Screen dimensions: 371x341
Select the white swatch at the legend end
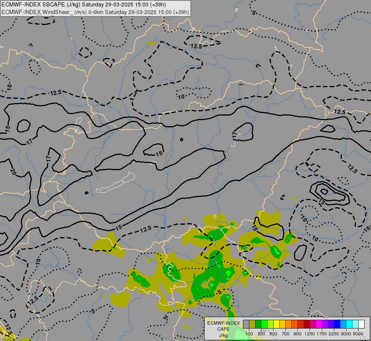[x=362, y=324]
